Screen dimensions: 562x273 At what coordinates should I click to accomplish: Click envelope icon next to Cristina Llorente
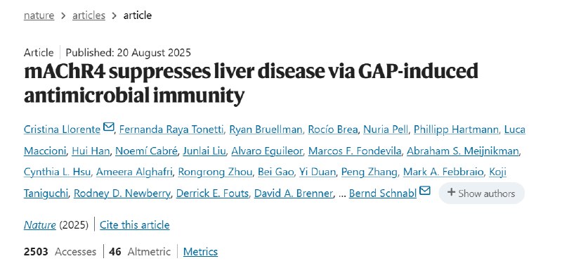point(109,127)
